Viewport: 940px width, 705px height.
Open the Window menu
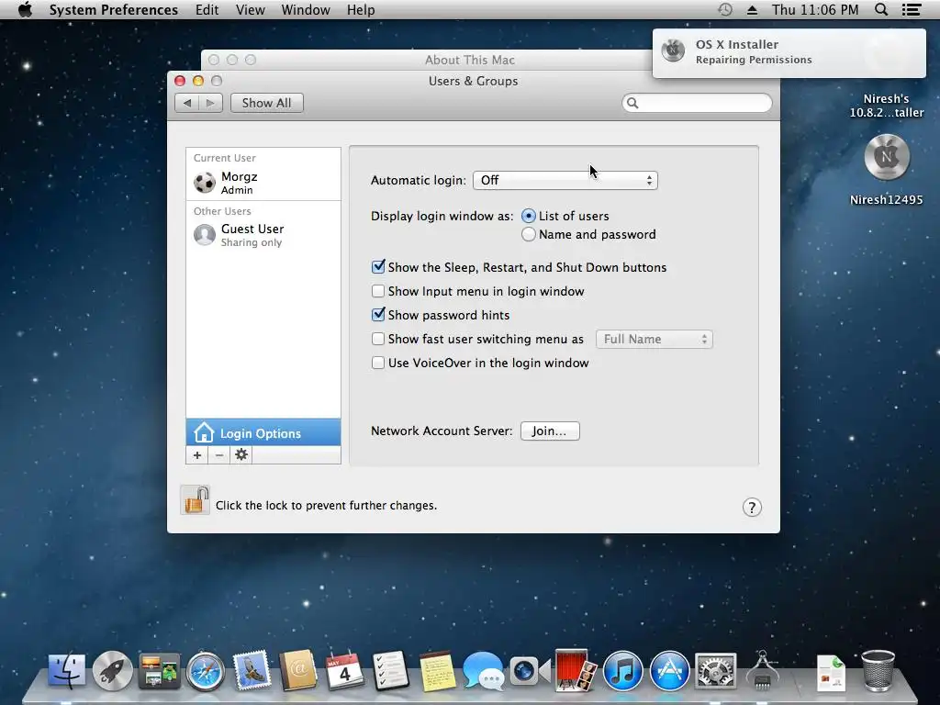click(x=306, y=9)
